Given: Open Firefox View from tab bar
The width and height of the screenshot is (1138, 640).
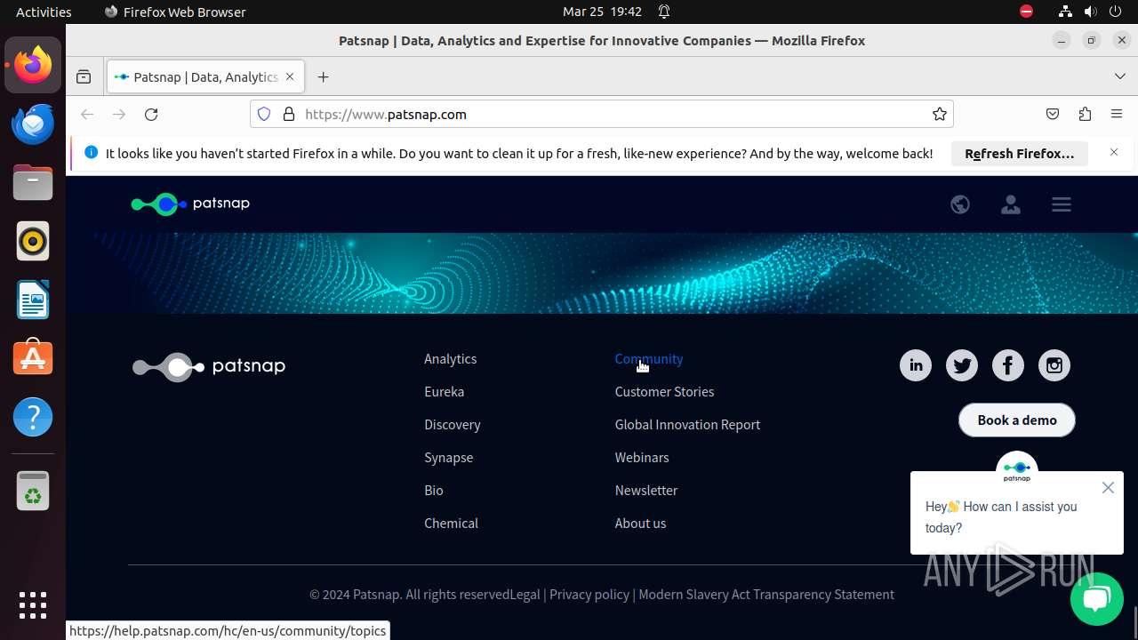Looking at the screenshot, I should (84, 77).
